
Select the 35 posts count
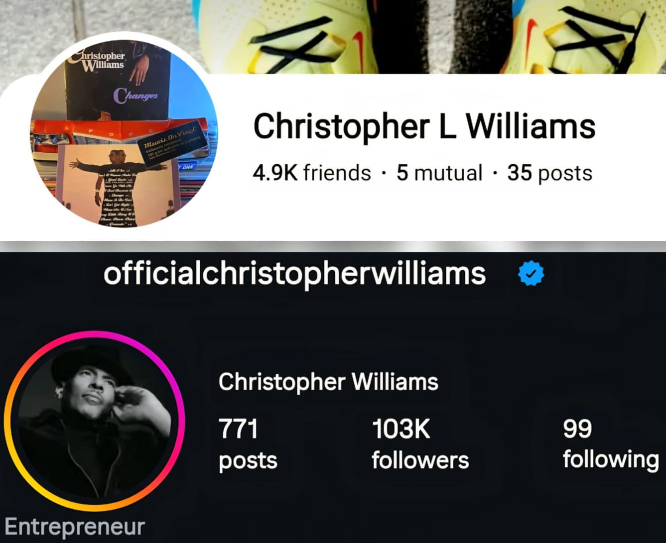pyautogui.click(x=550, y=173)
